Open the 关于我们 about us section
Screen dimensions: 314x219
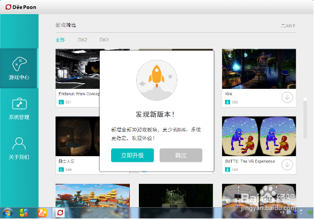click(x=19, y=148)
